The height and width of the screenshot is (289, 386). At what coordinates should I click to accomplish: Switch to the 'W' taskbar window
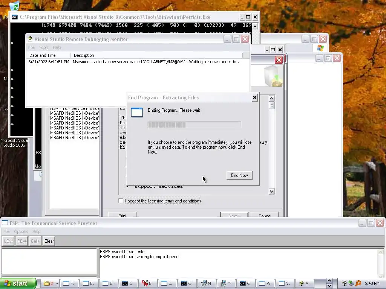click(x=265, y=283)
